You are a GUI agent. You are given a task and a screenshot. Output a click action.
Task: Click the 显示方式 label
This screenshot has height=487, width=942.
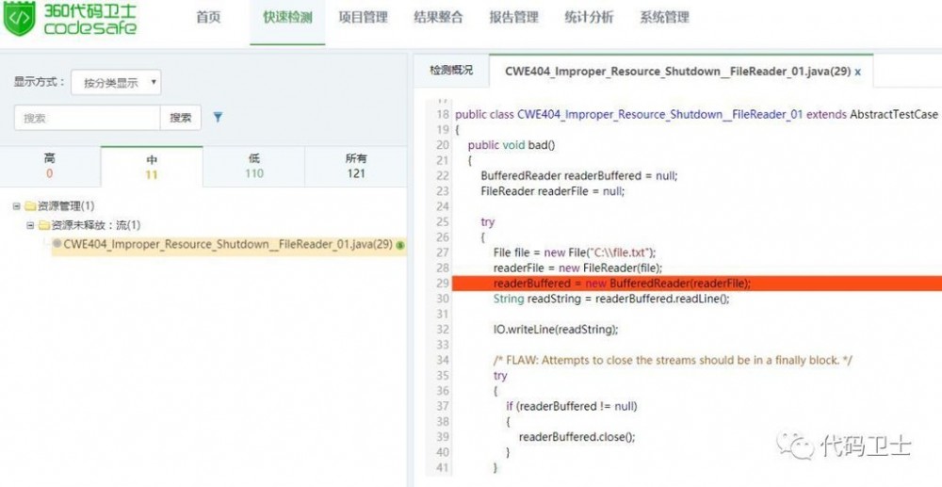pos(40,82)
